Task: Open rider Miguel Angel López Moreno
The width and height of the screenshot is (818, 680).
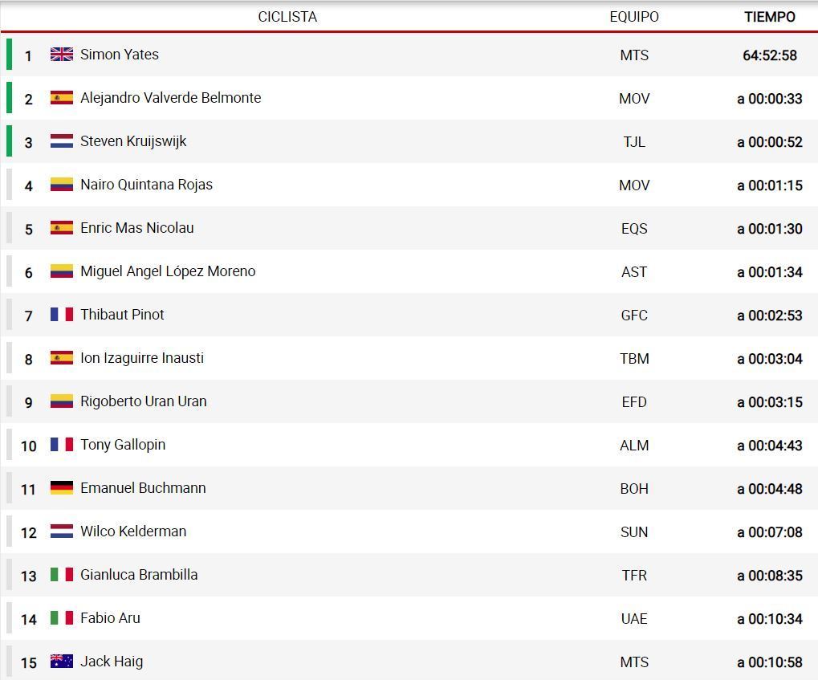Action: 168,271
